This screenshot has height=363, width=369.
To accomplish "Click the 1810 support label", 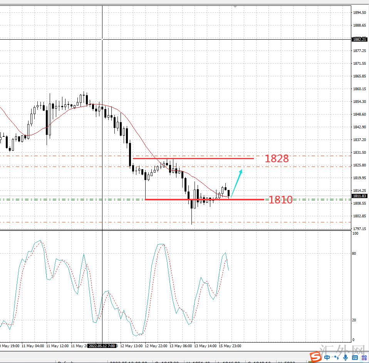I will pos(280,200).
